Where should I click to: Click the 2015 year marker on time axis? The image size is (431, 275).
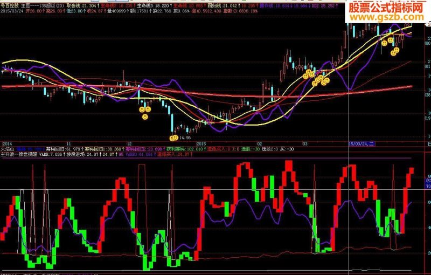tap(201, 144)
